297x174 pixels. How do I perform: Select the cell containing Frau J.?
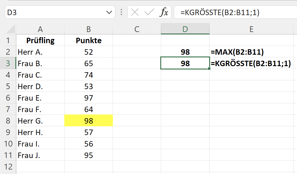tap(40, 155)
